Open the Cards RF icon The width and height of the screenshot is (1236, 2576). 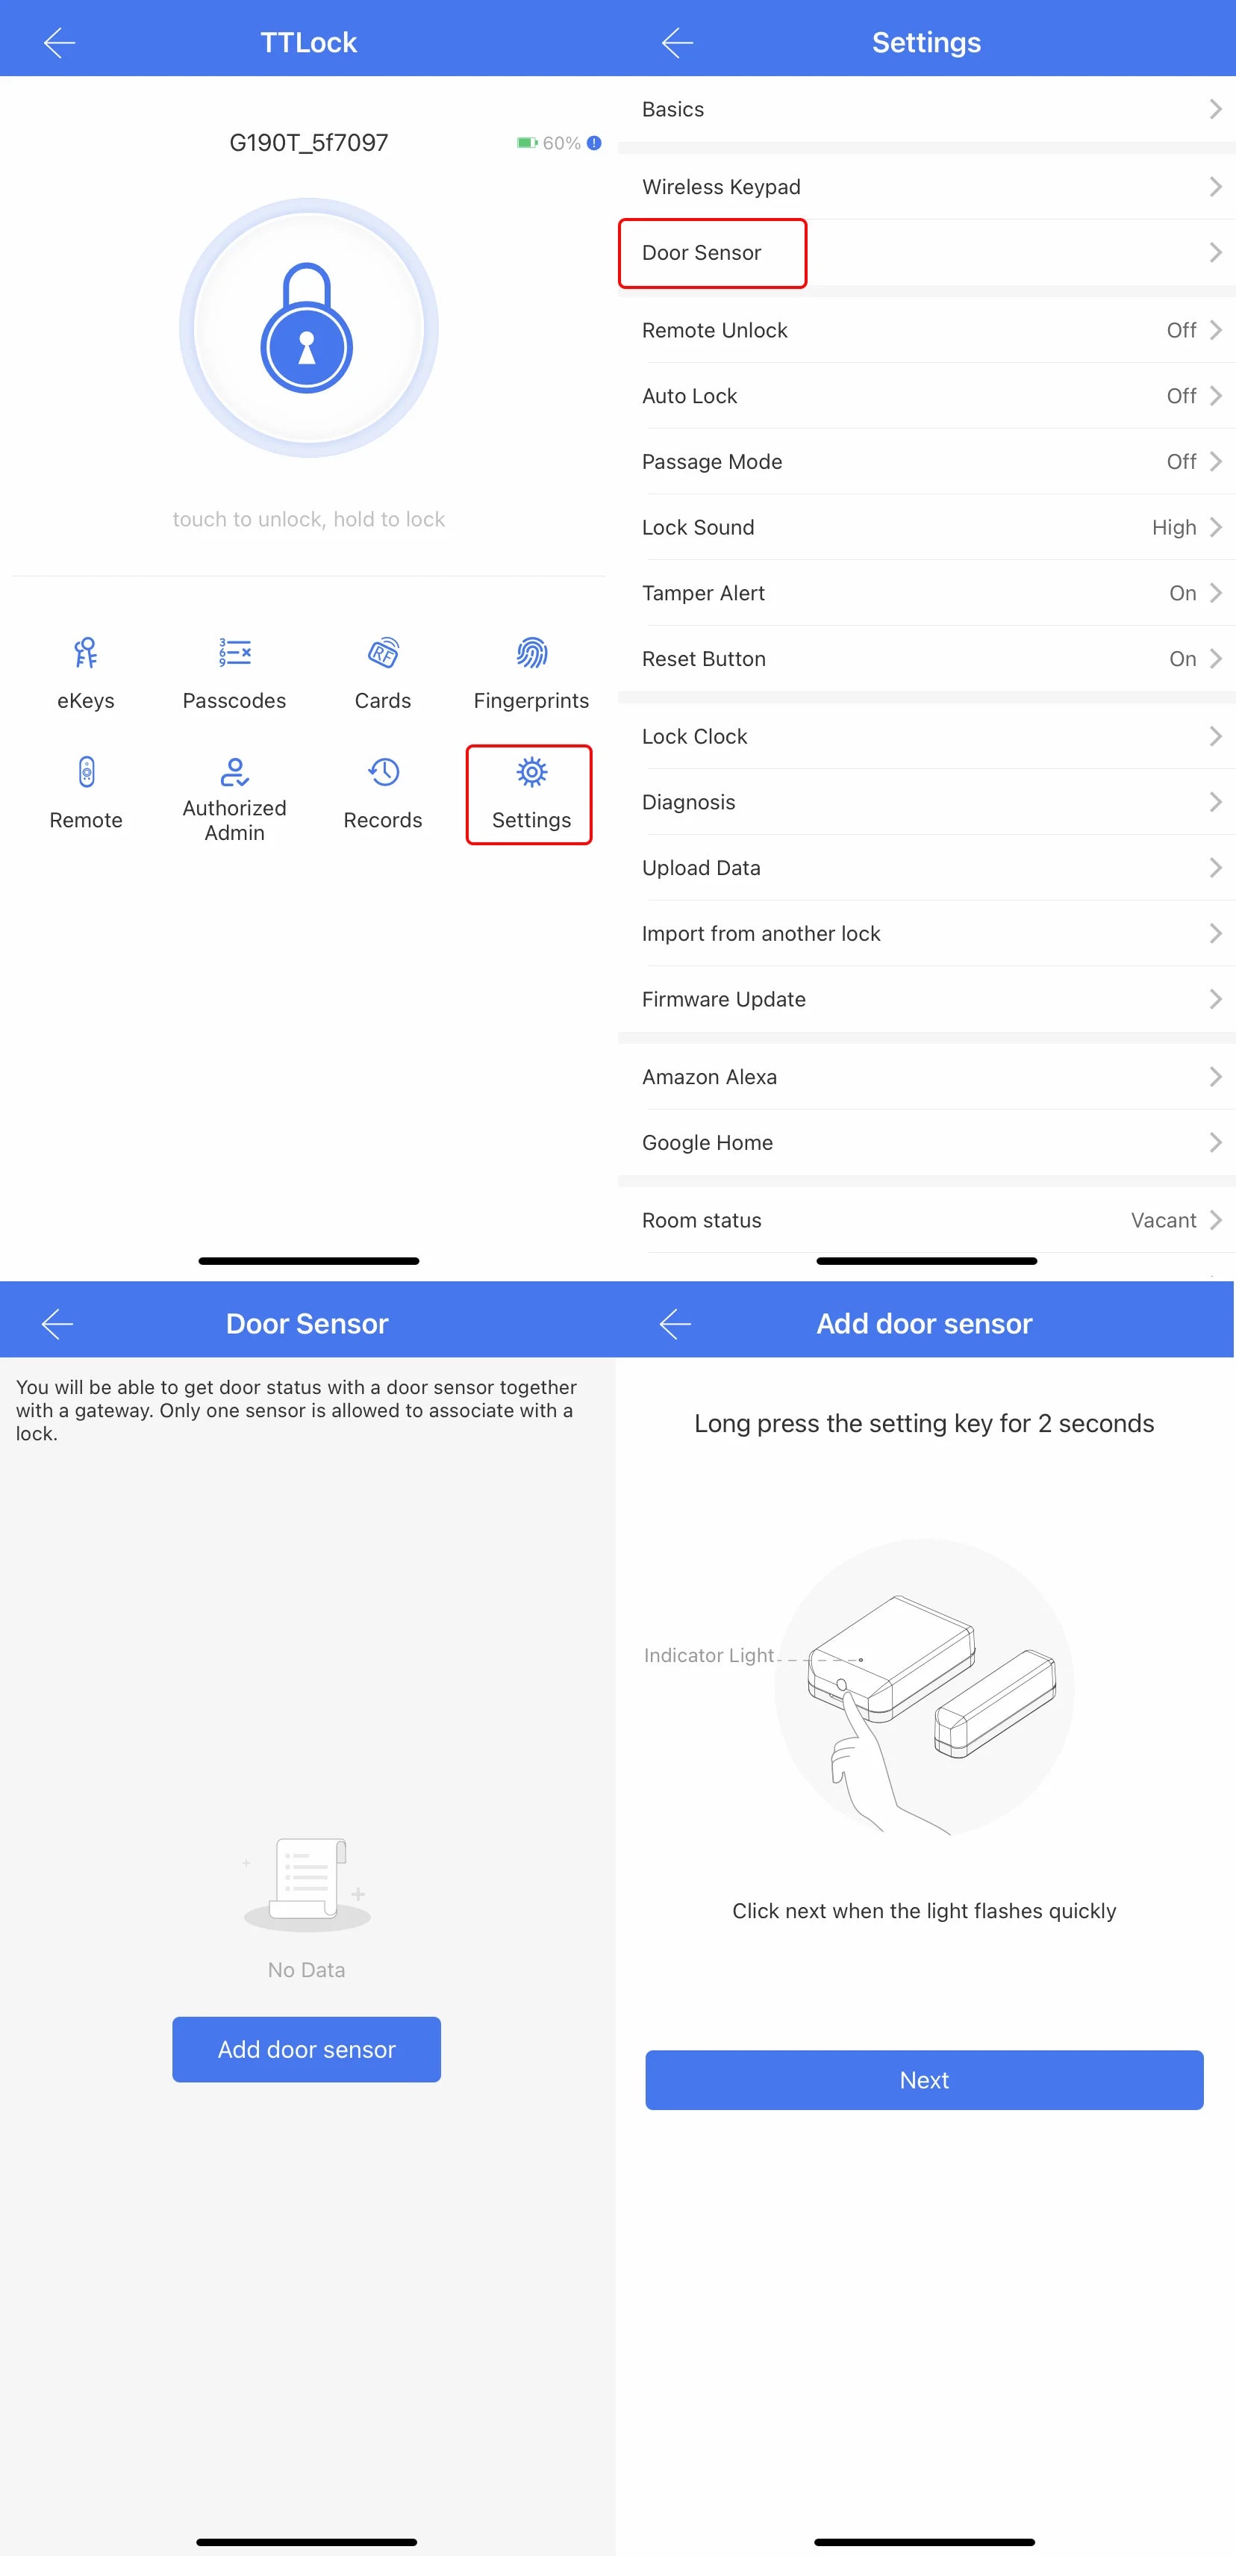383,653
